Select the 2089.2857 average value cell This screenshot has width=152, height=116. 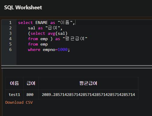tap(88, 94)
